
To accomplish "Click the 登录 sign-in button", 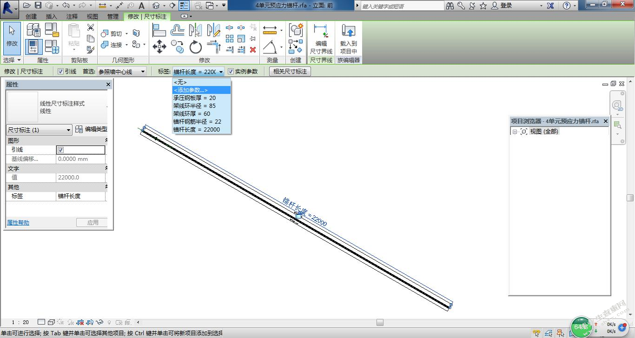I will [x=502, y=6].
